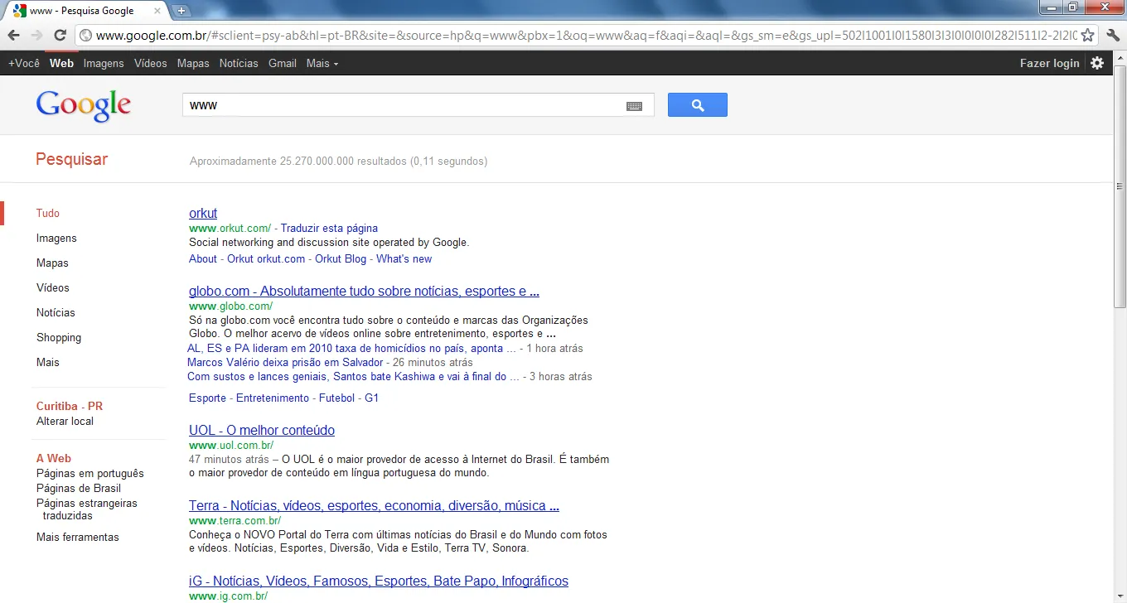Select Mapas in the top black bar
The image size is (1127, 603).
[193, 63]
